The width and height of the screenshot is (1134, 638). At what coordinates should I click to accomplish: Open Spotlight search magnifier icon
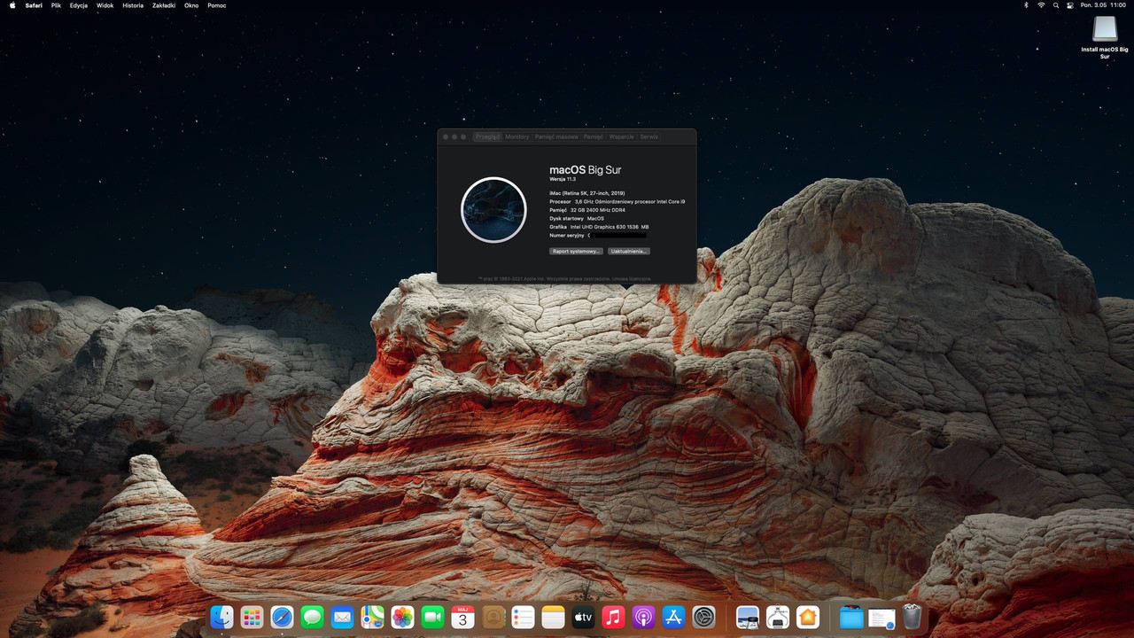[x=1056, y=5]
